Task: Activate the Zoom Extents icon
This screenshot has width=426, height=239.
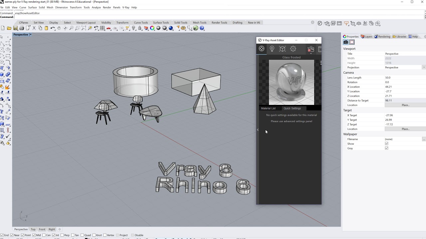Action: click(x=84, y=28)
